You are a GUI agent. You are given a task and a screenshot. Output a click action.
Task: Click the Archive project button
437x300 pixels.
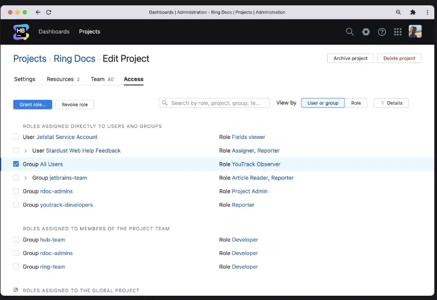click(350, 58)
